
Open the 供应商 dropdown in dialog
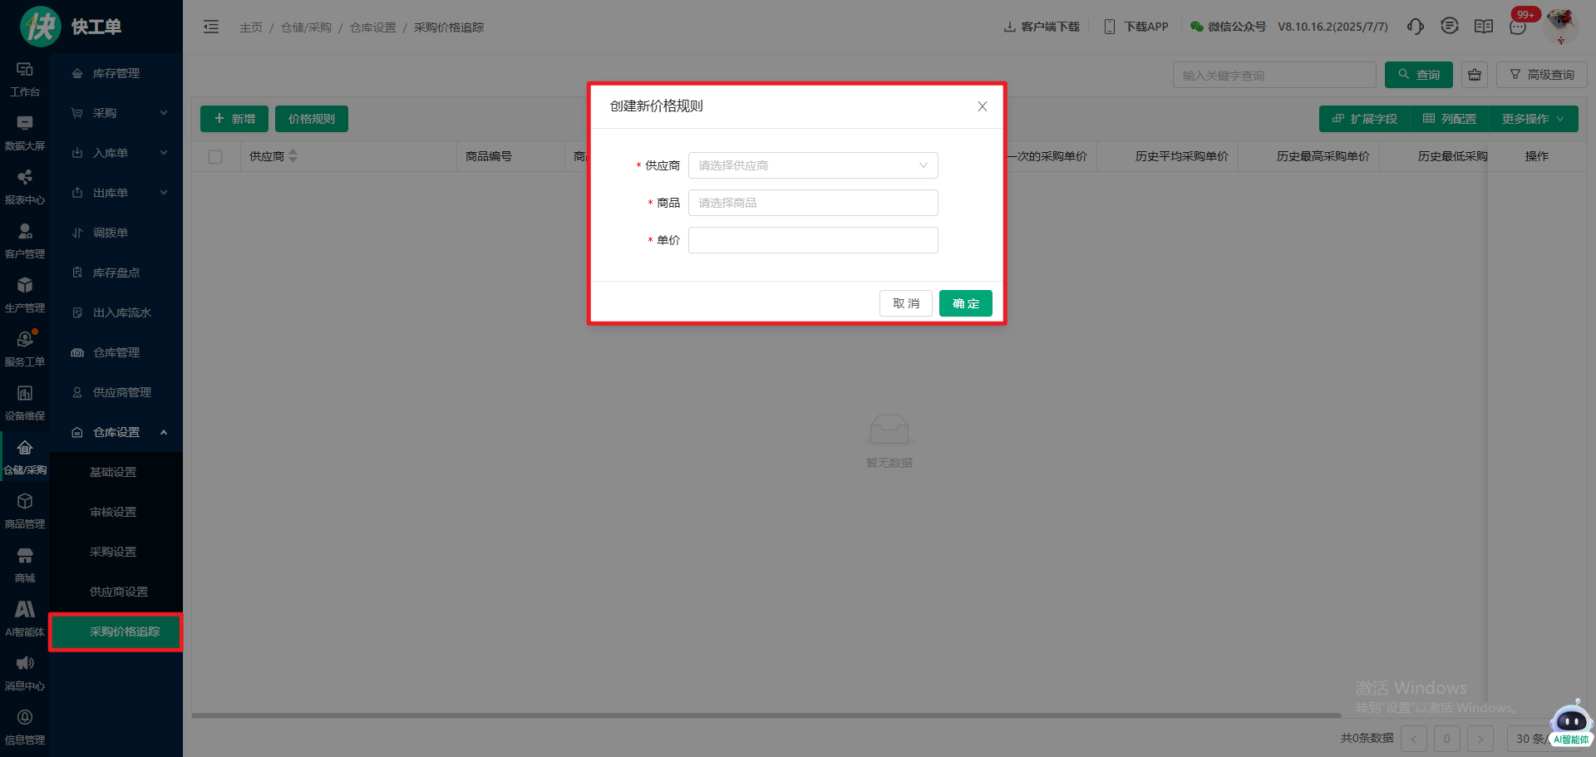click(x=813, y=165)
